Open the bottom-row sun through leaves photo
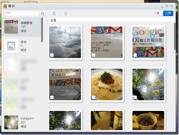Viewport: 179px width, 135px height. (65, 121)
